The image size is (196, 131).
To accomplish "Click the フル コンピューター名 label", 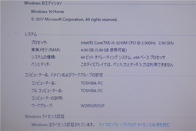I will pos(47,91).
